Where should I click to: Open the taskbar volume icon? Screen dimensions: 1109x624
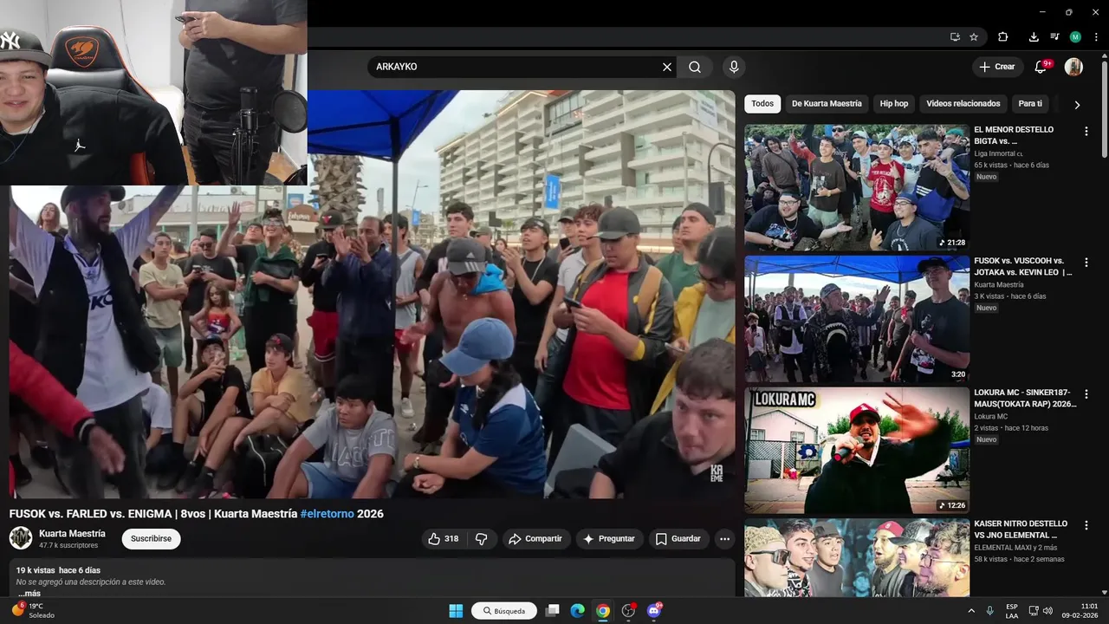click(1047, 611)
